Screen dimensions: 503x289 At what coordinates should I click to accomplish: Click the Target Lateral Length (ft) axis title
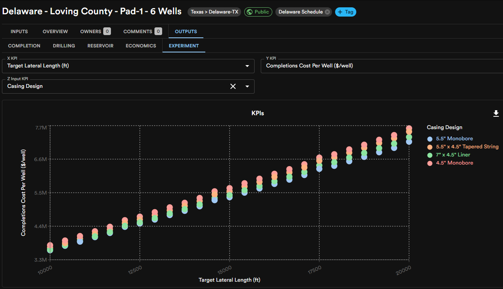tap(230, 280)
